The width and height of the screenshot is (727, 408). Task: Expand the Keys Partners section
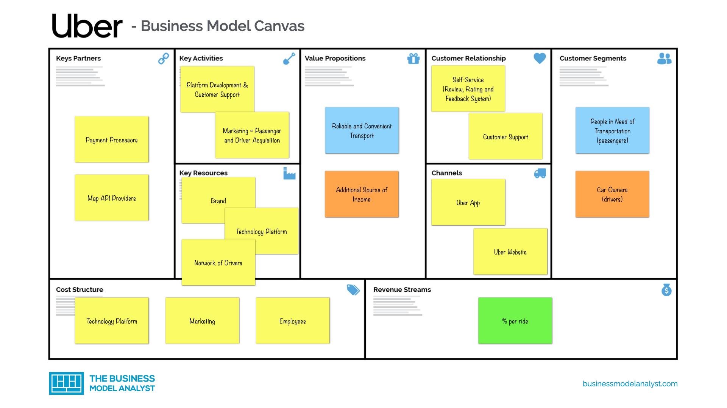[80, 59]
